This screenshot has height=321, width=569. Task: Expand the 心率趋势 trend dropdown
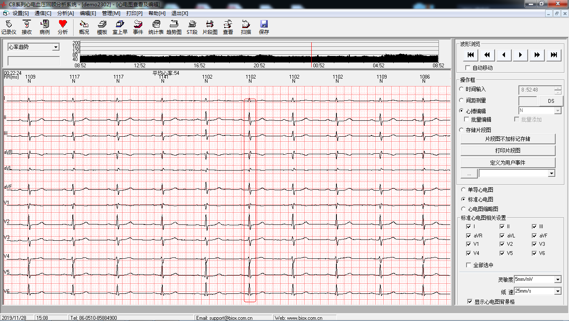[56, 47]
